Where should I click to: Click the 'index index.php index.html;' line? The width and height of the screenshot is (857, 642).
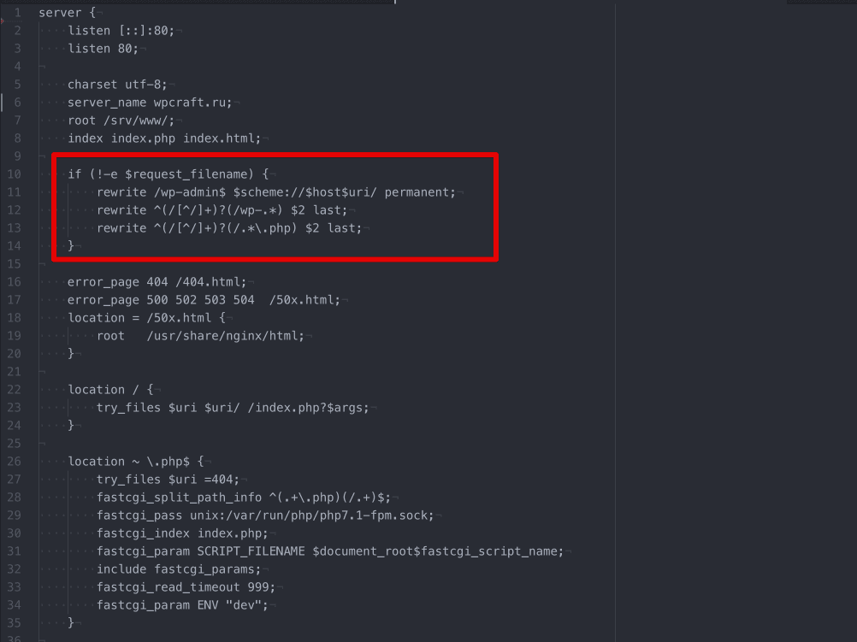pos(164,138)
